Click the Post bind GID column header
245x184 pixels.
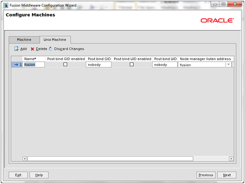(99, 59)
